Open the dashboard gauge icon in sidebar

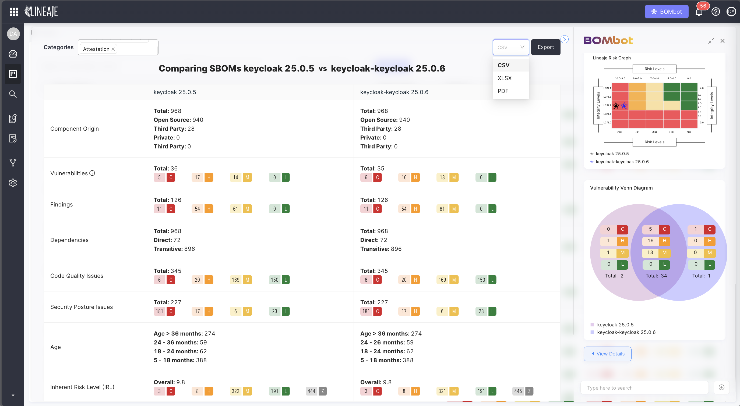click(x=13, y=54)
